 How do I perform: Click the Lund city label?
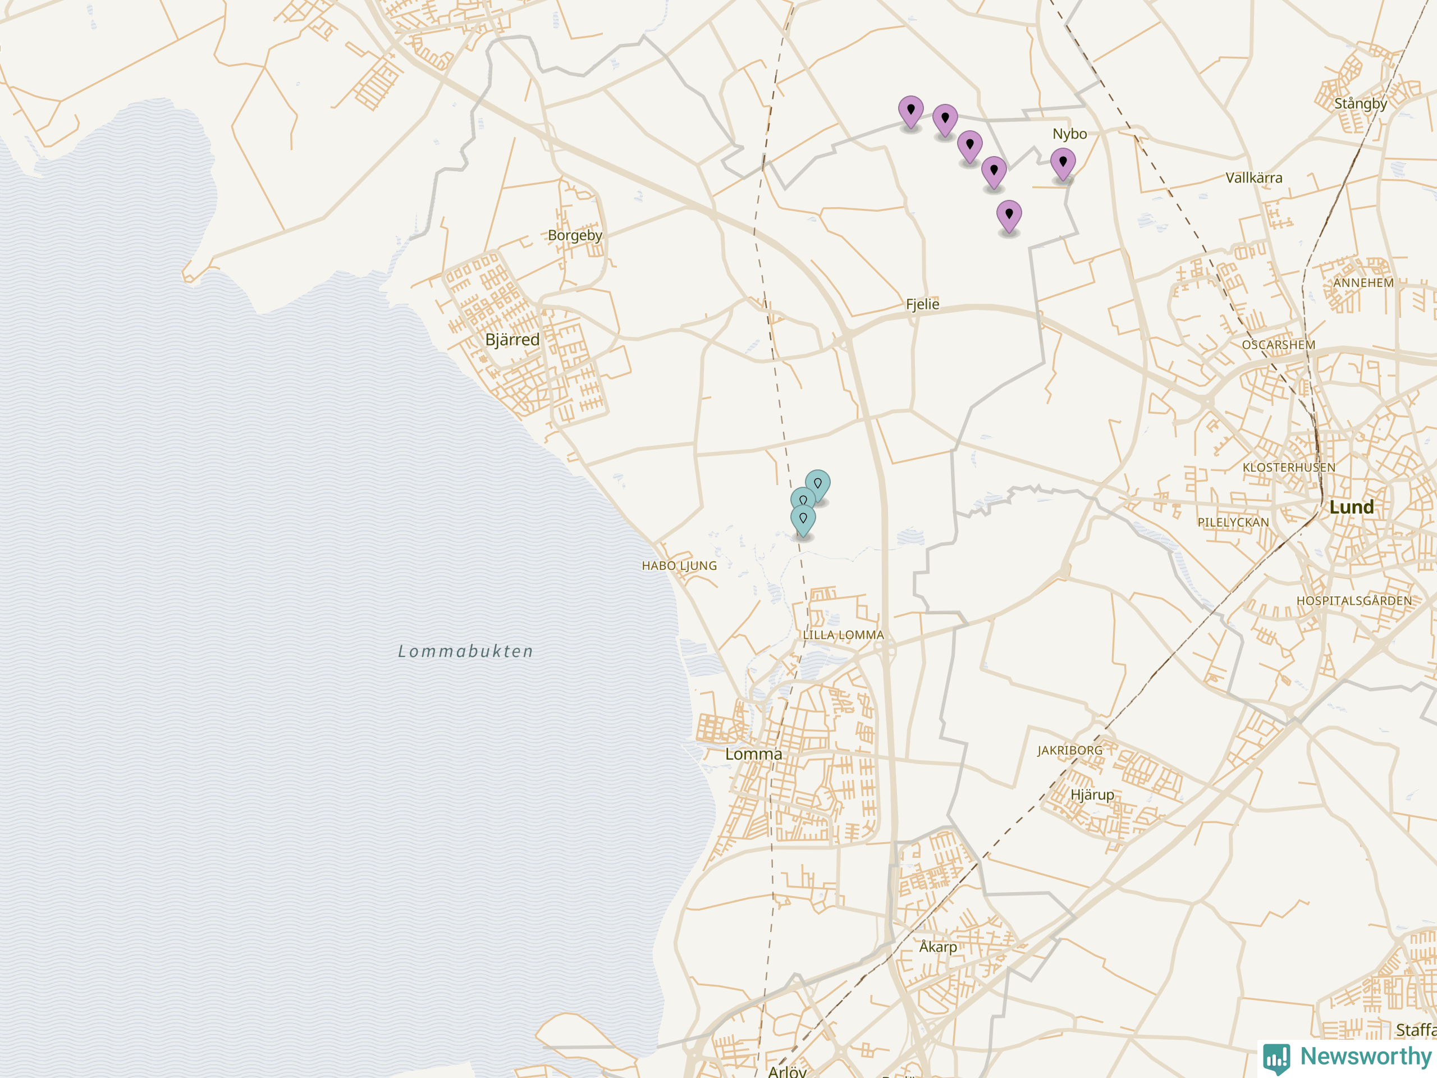pos(1351,508)
